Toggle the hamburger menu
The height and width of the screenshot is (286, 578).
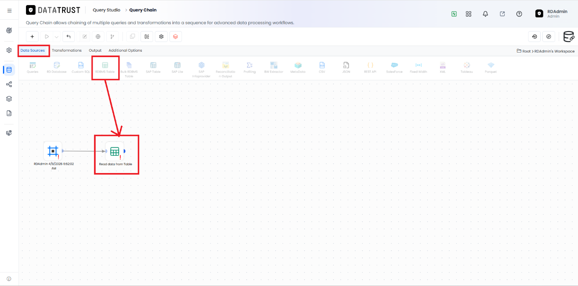click(x=9, y=10)
